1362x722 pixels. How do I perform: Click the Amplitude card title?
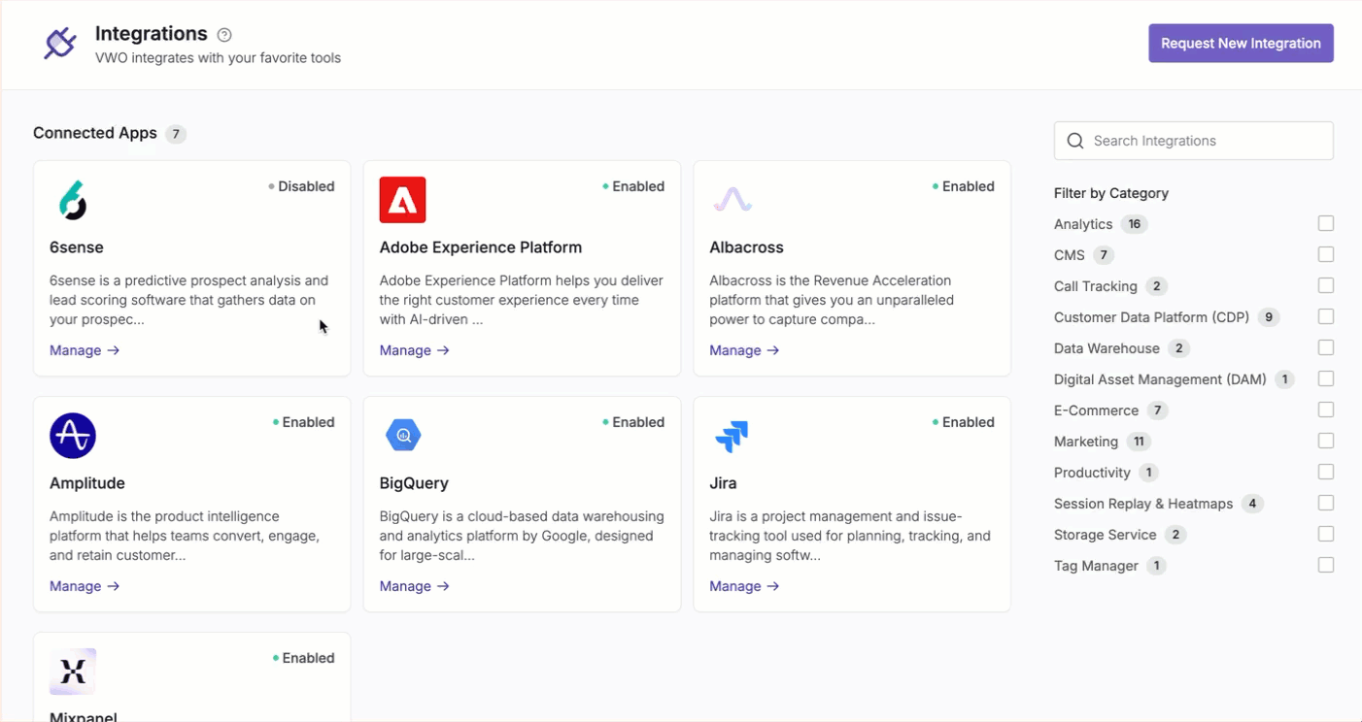pos(87,483)
